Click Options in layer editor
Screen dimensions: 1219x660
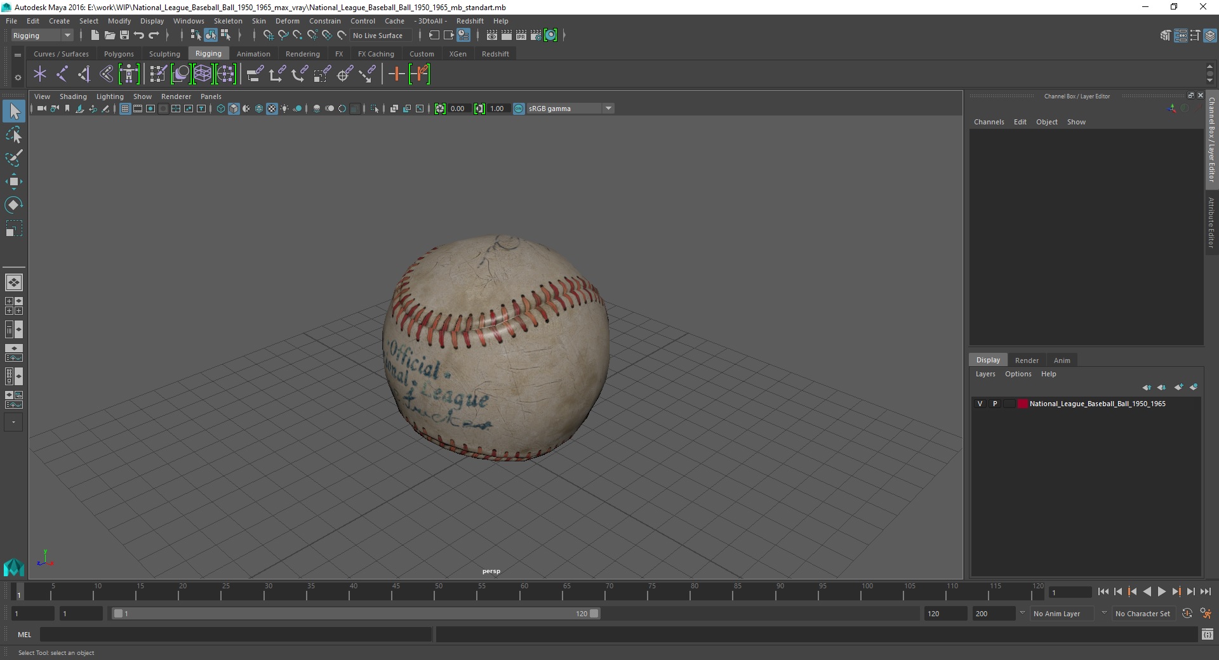click(x=1018, y=374)
